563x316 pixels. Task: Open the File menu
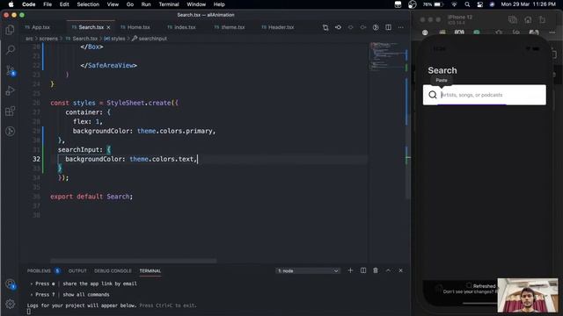[48, 4]
